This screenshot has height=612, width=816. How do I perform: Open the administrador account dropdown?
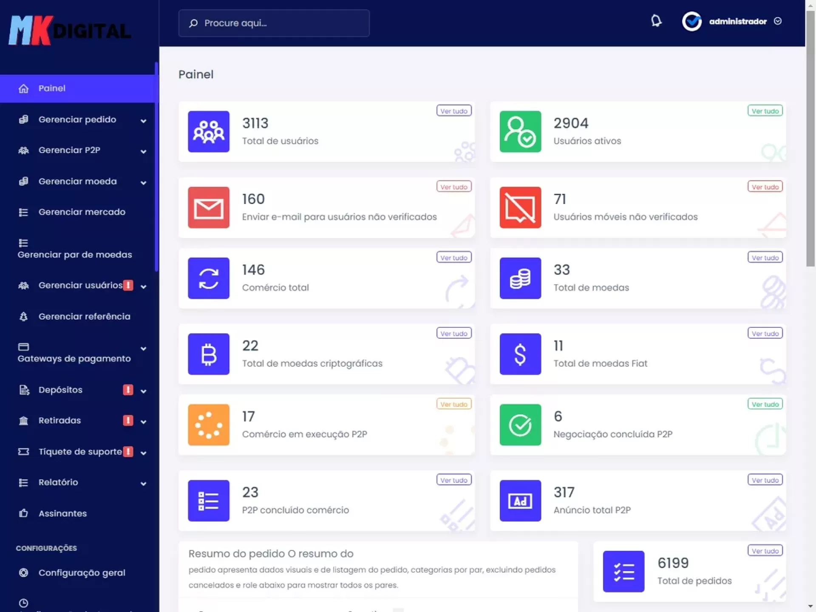pyautogui.click(x=738, y=21)
